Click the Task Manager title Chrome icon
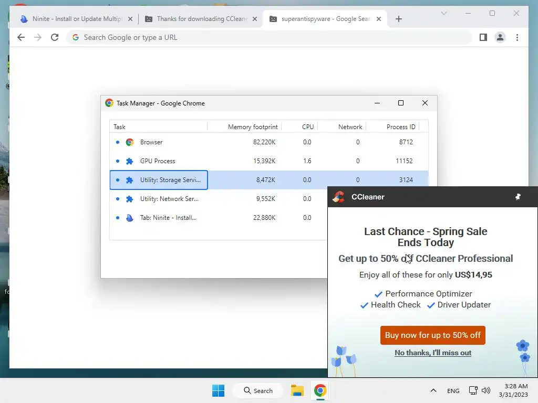538x403 pixels. click(109, 103)
